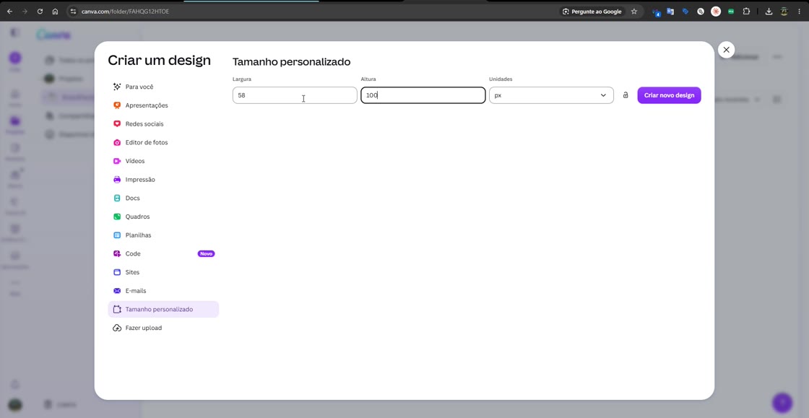This screenshot has height=418, width=809.
Task: Open the Docs category label
Action: 133,198
